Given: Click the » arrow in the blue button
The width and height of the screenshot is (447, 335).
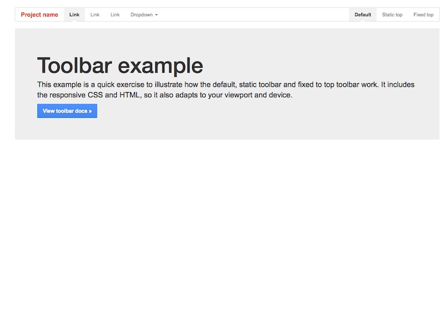Looking at the screenshot, I should point(90,111).
